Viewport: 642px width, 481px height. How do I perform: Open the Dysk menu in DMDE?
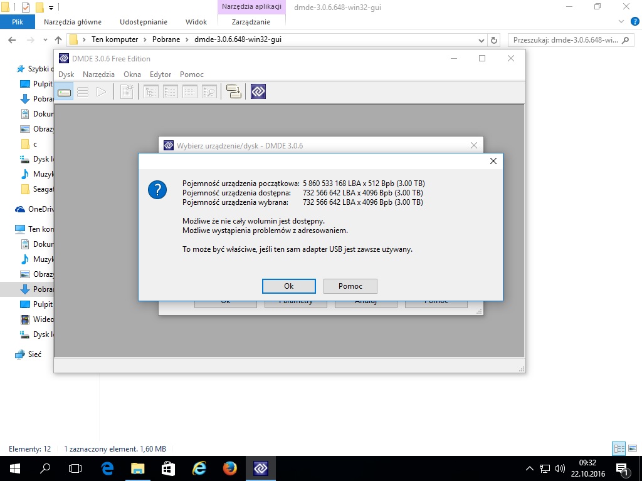66,75
